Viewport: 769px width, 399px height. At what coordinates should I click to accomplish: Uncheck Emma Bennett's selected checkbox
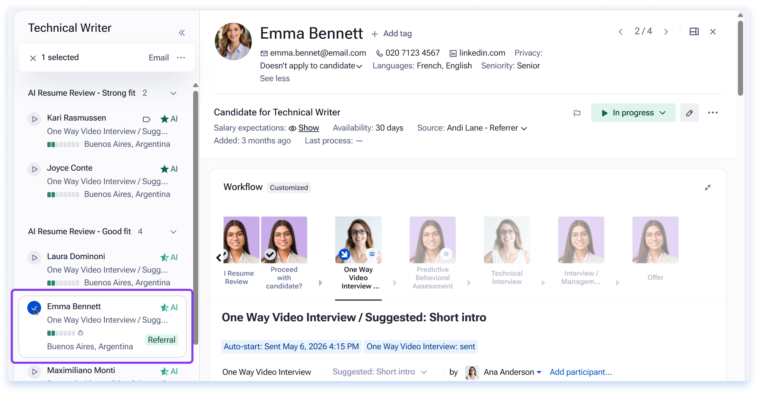tap(34, 308)
